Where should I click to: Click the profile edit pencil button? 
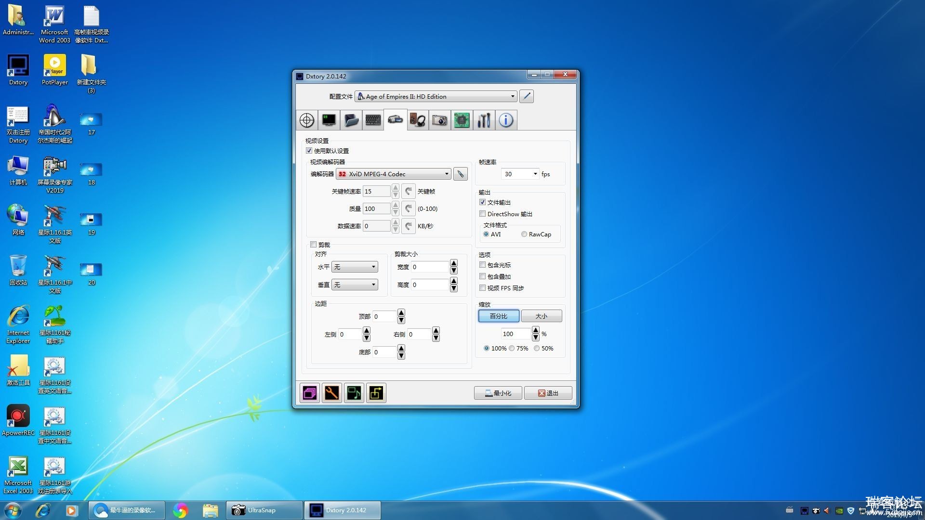click(527, 96)
